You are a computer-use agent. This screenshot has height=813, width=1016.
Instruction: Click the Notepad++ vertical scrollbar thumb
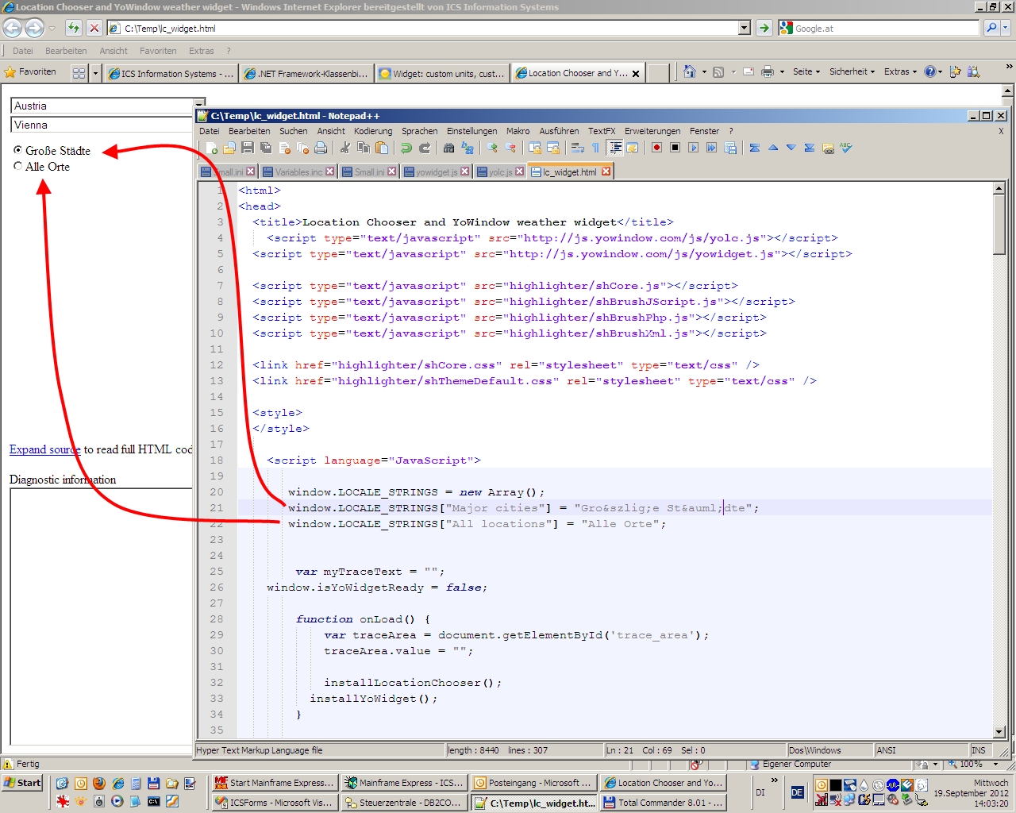(x=999, y=225)
